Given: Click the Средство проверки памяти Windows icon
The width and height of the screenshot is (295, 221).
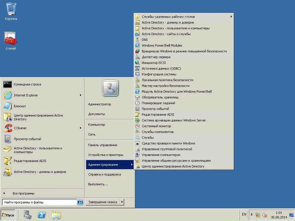Looking at the screenshot, I should pyautogui.click(x=137, y=143).
